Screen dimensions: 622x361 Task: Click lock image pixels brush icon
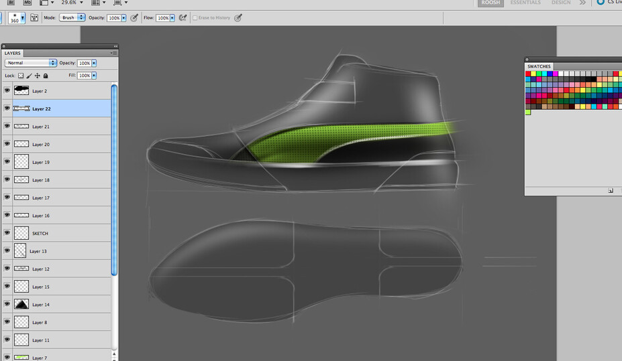tap(29, 76)
